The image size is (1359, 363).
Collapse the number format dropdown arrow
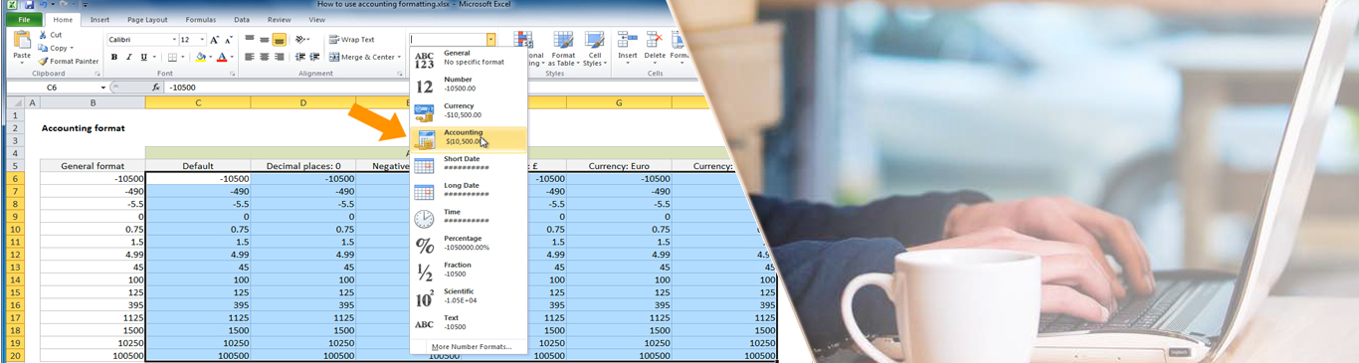point(490,40)
